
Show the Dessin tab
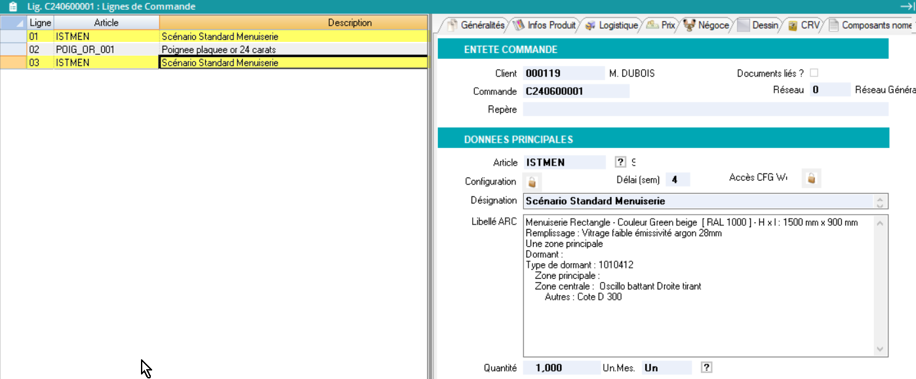click(x=759, y=26)
